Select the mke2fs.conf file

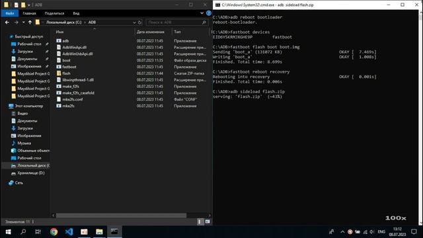[x=72, y=99]
